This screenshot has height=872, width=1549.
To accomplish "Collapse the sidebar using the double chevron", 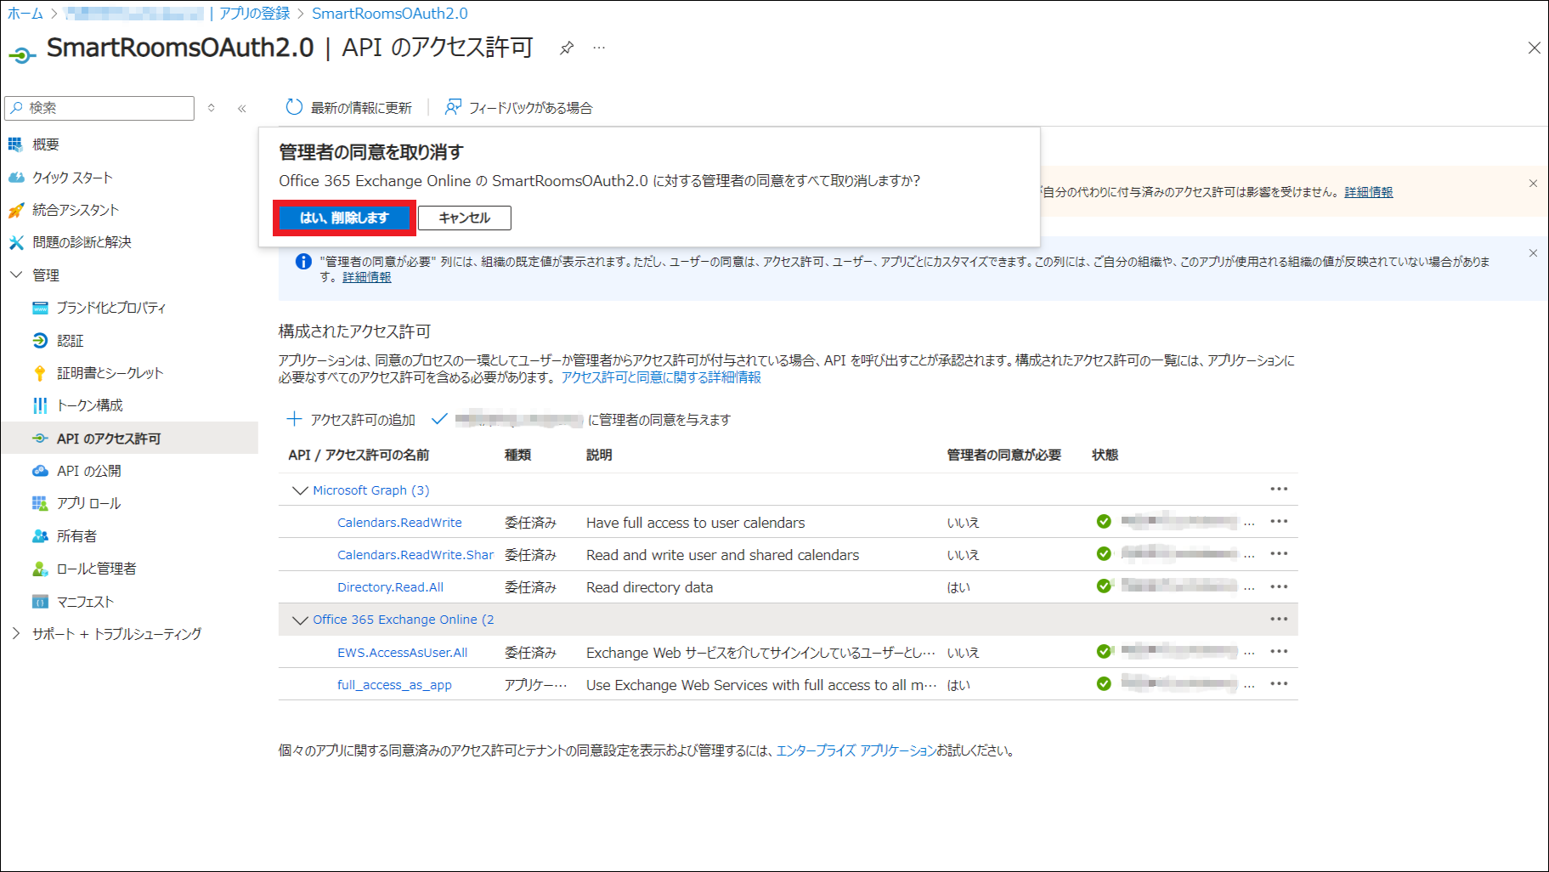I will click(x=242, y=108).
